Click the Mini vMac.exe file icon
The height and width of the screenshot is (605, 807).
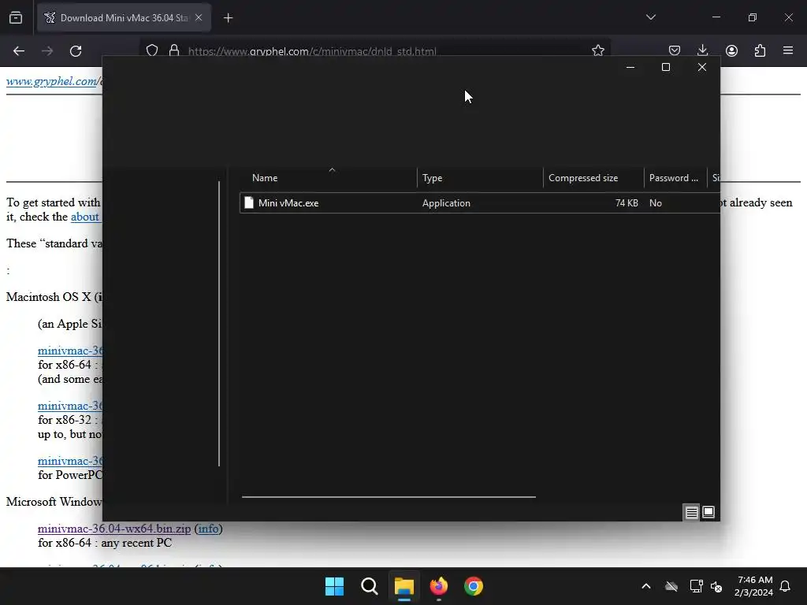[x=249, y=202]
